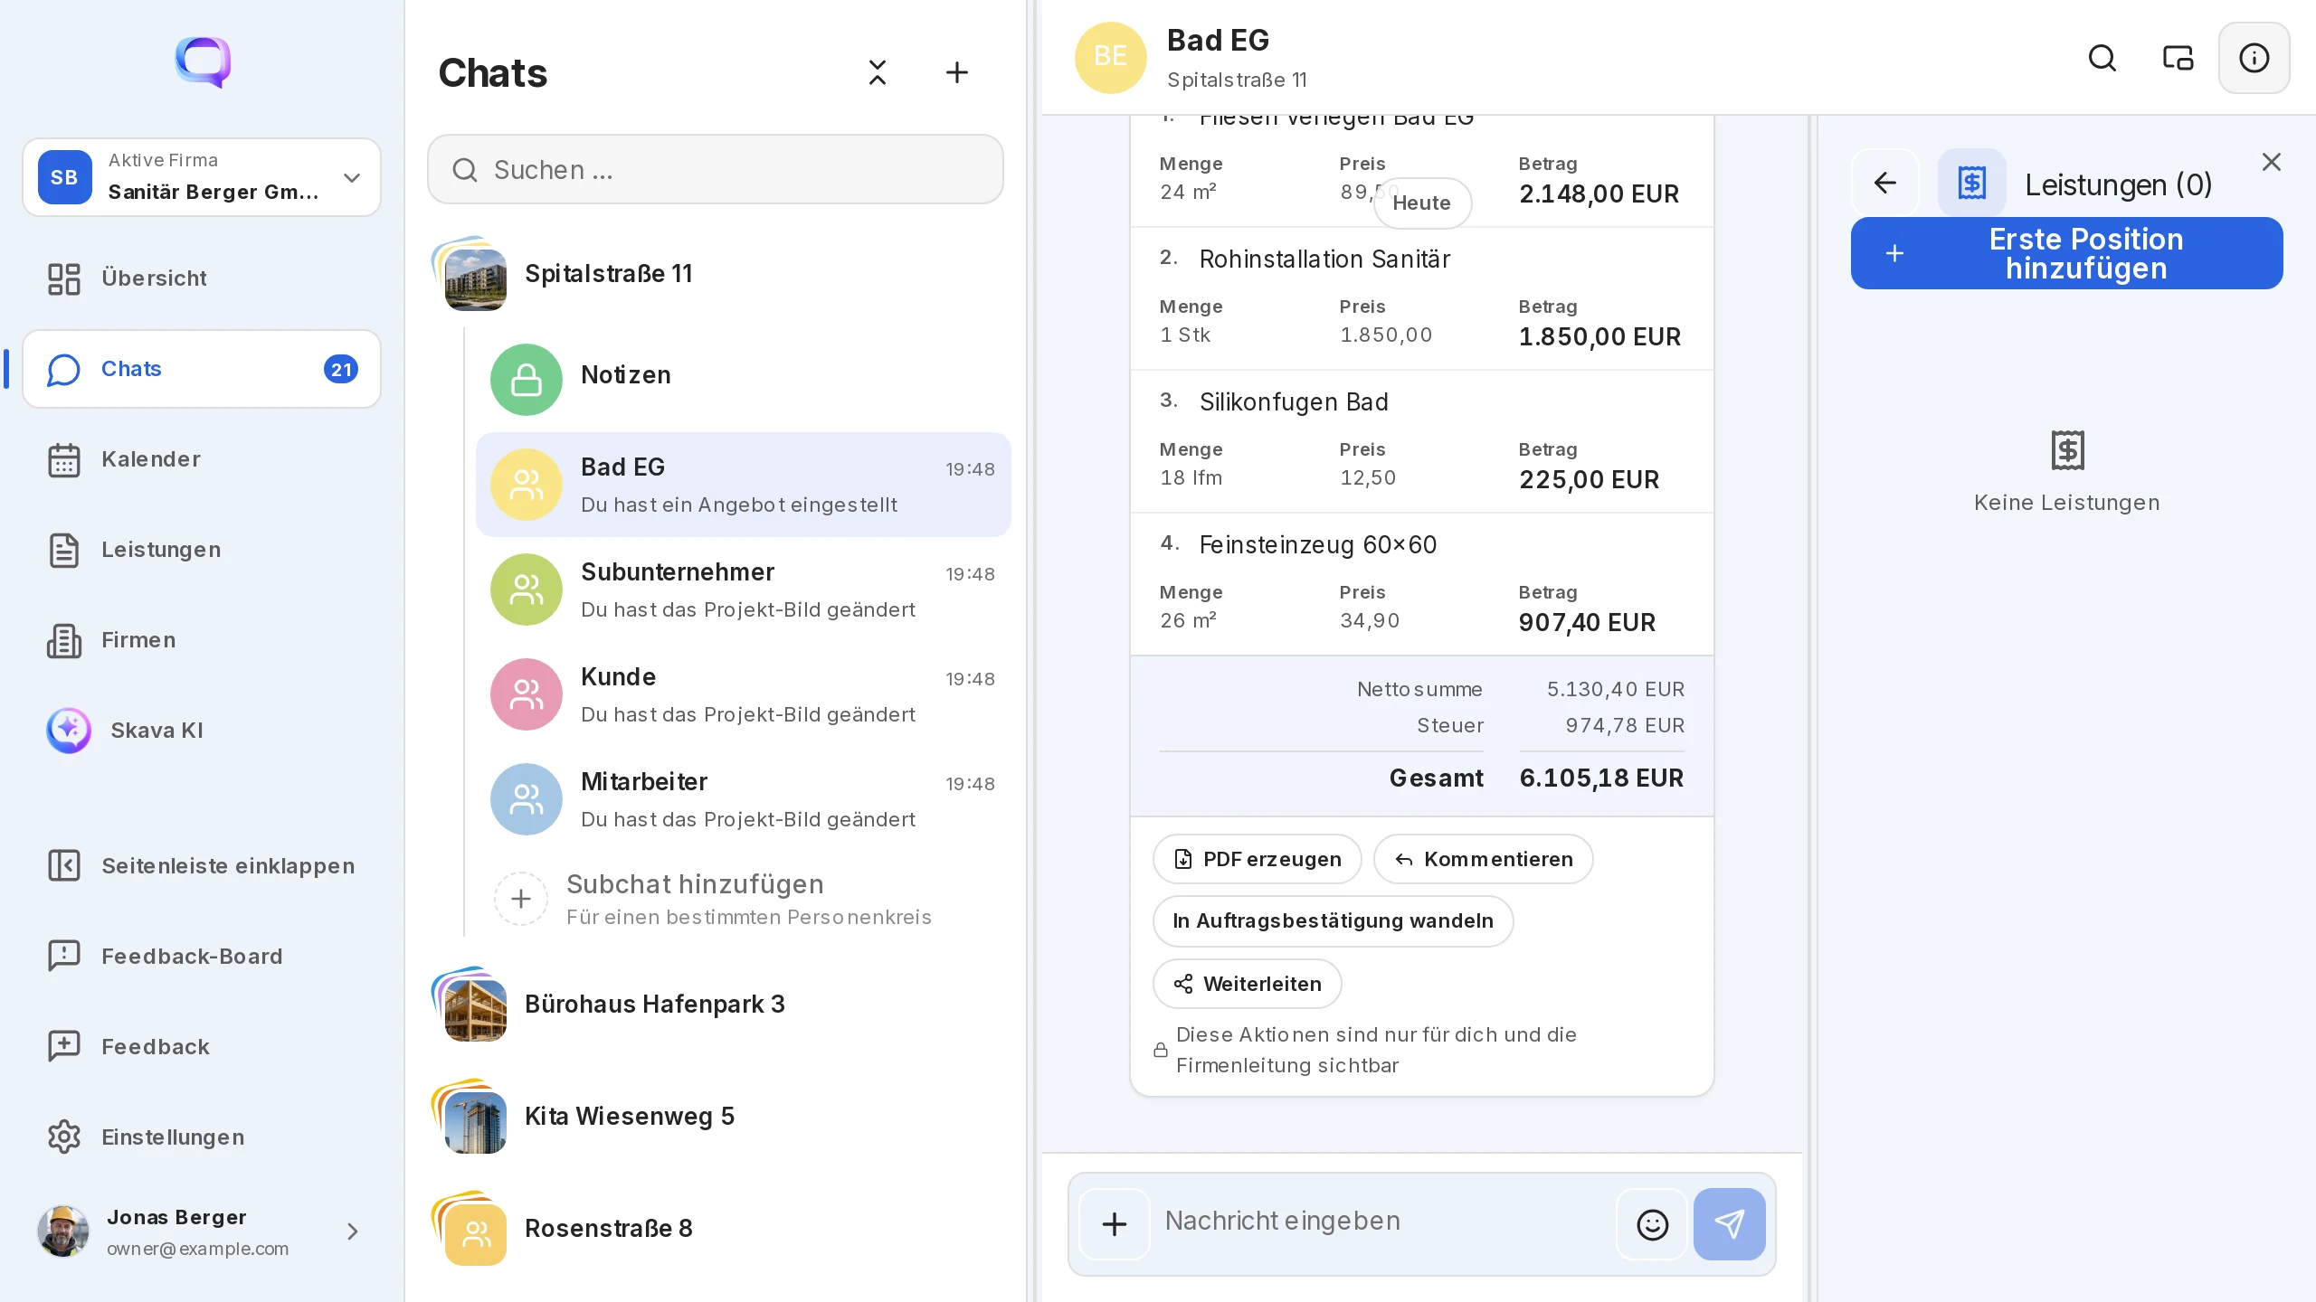Image resolution: width=2316 pixels, height=1302 pixels.
Task: Create new chat with plus icon
Action: pyautogui.click(x=956, y=72)
